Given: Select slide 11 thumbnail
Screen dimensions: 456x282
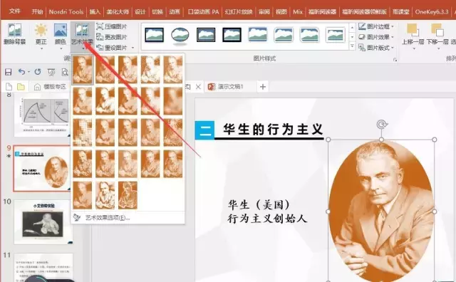Looking at the screenshot, I should (43, 268).
